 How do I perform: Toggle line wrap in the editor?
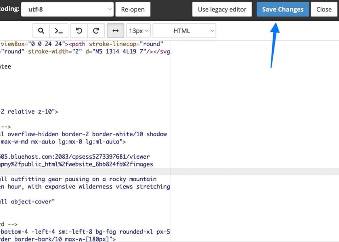[116, 31]
